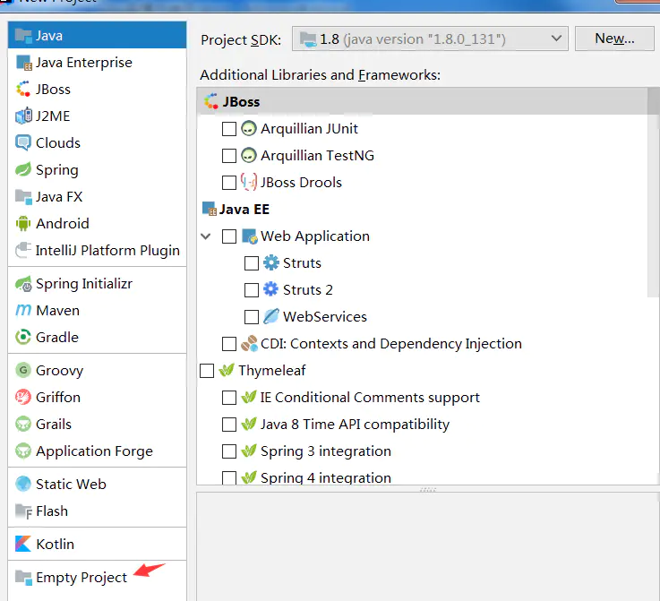Screen dimensions: 660x601
Task: Select the Gradle icon
Action: click(x=23, y=337)
